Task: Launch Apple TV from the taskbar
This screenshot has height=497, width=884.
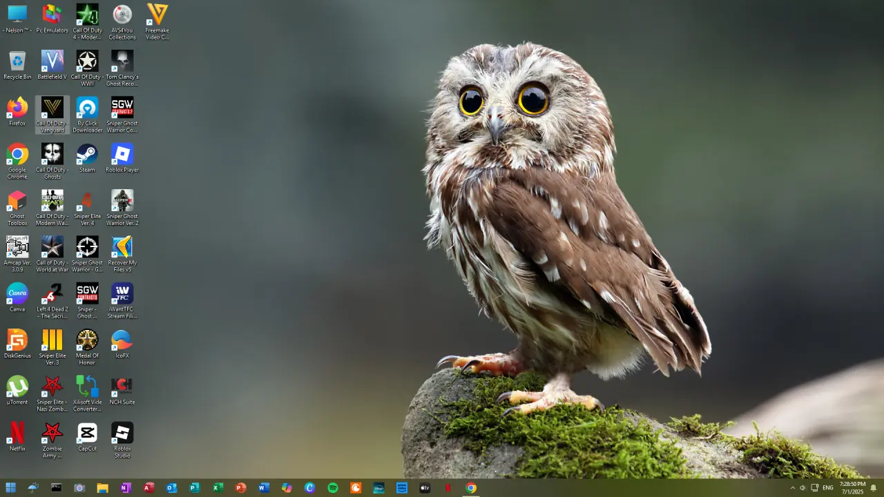Action: click(x=425, y=488)
